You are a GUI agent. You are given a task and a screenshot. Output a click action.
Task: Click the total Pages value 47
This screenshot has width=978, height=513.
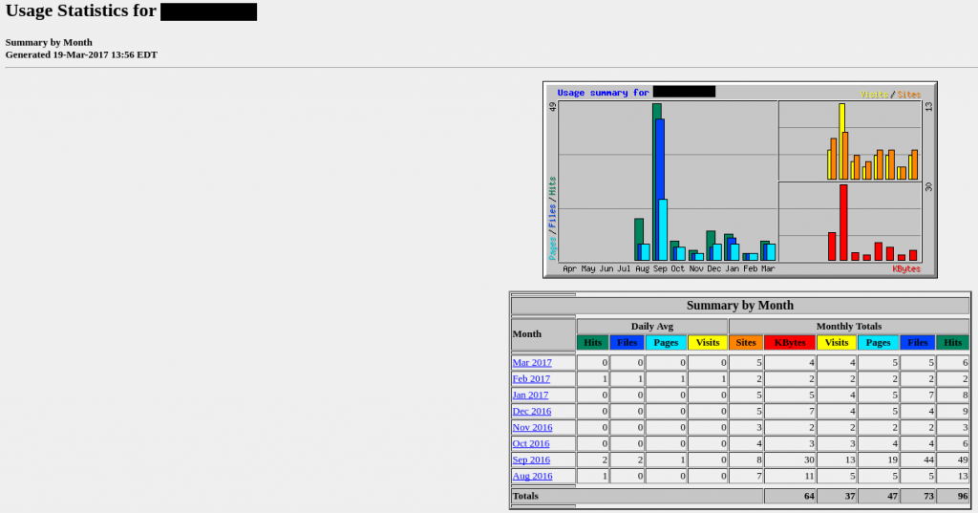[x=892, y=496]
